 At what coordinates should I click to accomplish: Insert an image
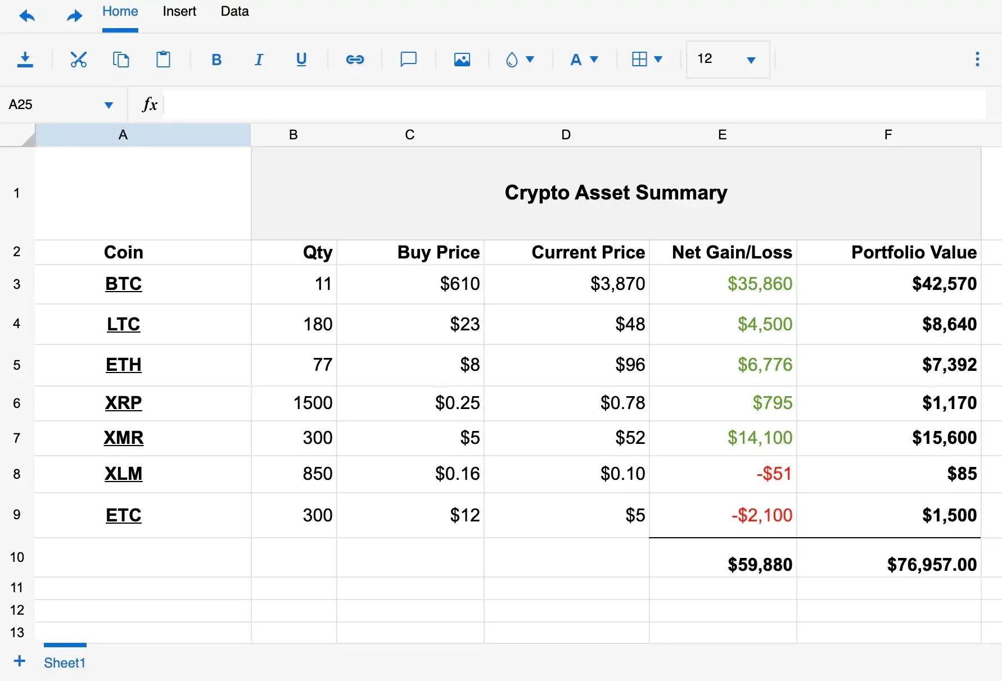(x=462, y=59)
